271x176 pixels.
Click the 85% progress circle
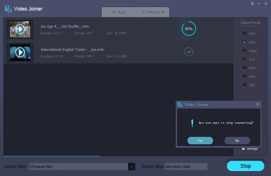coord(189,29)
